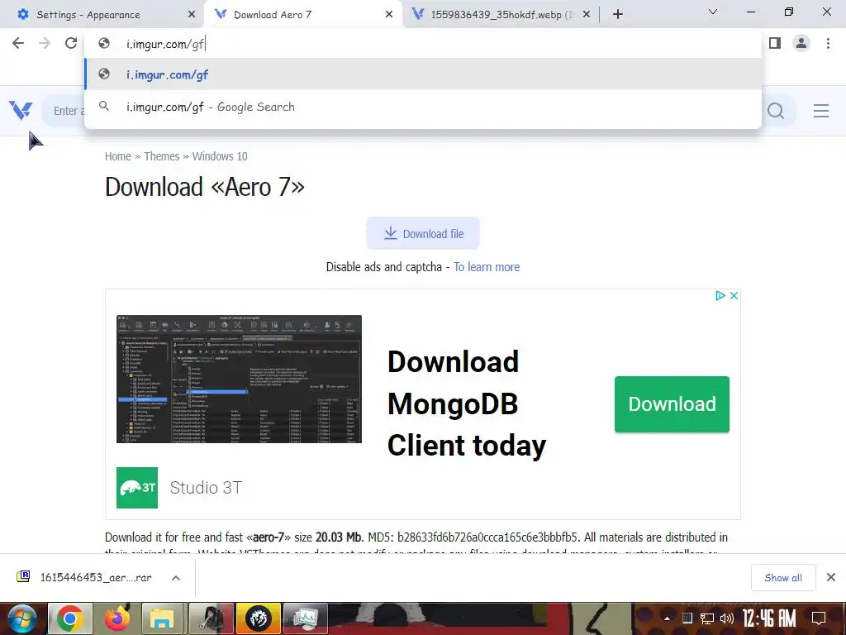This screenshot has width=846, height=635.
Task: Click the Download file button
Action: 423,233
